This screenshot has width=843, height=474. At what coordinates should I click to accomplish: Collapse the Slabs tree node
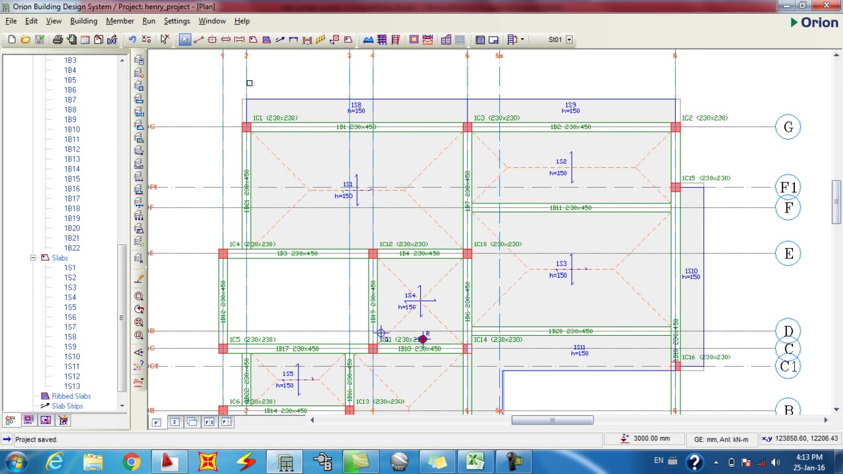click(x=33, y=258)
